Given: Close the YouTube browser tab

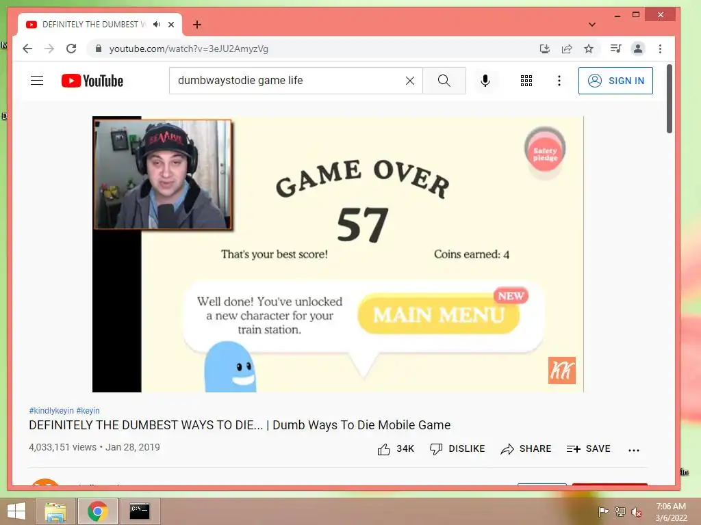Looking at the screenshot, I should (171, 25).
